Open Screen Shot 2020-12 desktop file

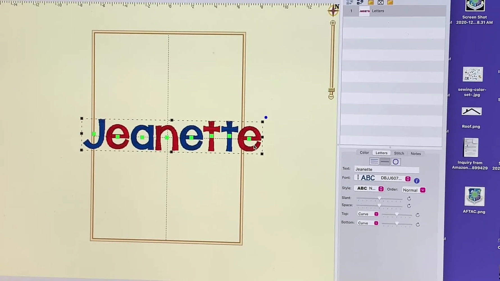pyautogui.click(x=474, y=12)
